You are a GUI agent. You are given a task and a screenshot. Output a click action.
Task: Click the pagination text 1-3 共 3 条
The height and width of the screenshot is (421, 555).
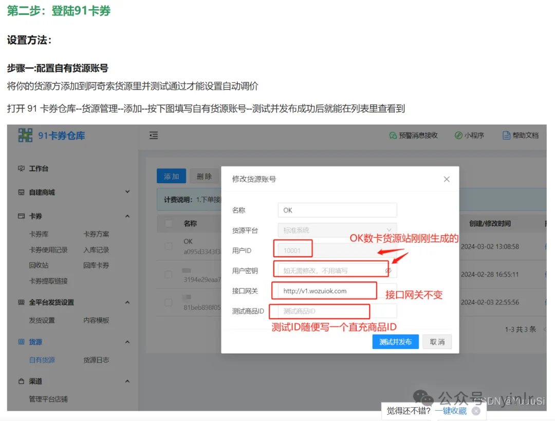pos(520,329)
